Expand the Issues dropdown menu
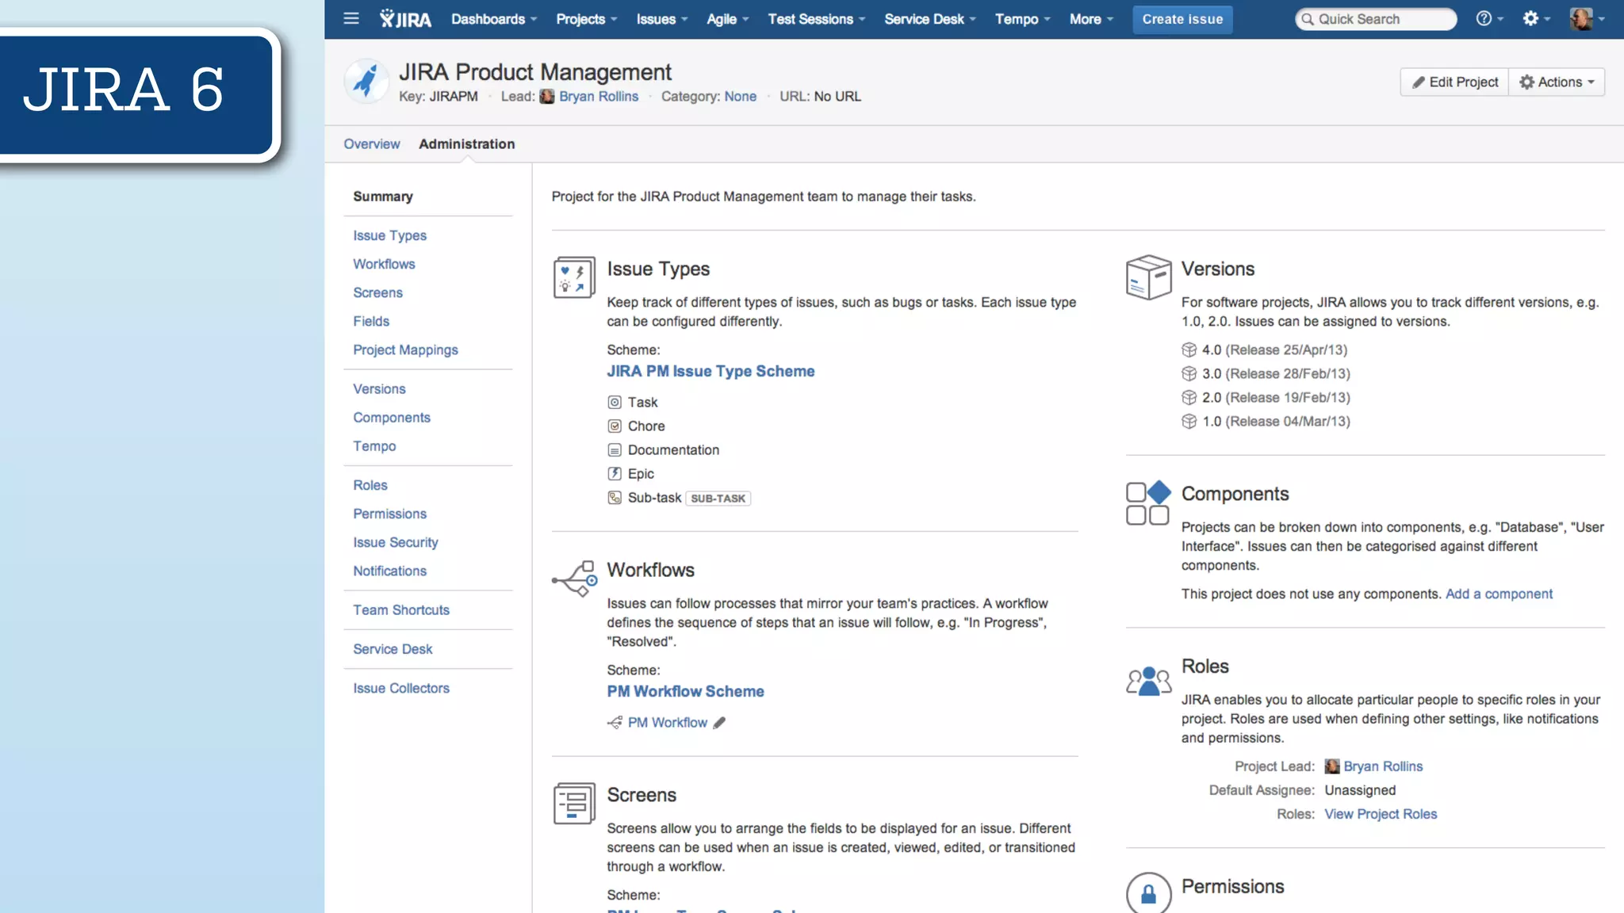The height and width of the screenshot is (913, 1624). tap(661, 19)
